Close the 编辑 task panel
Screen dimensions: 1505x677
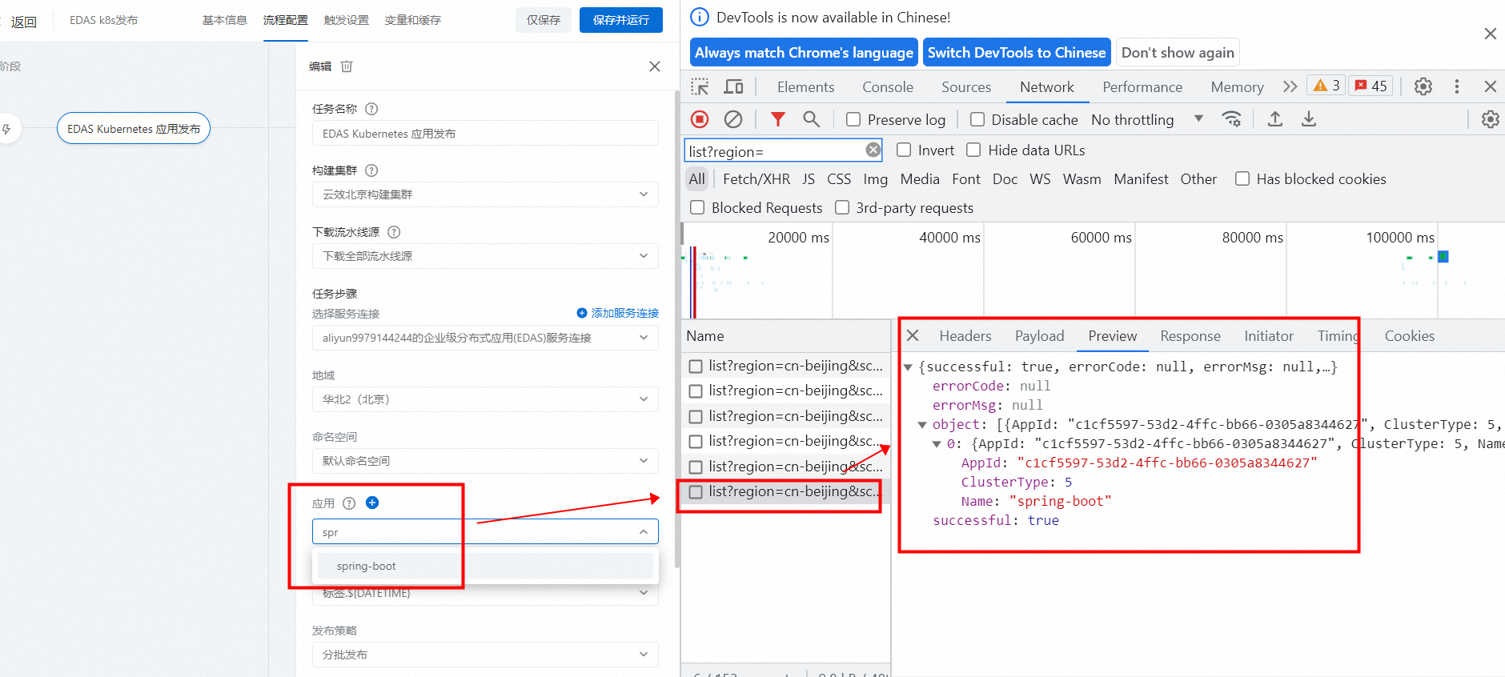(655, 66)
